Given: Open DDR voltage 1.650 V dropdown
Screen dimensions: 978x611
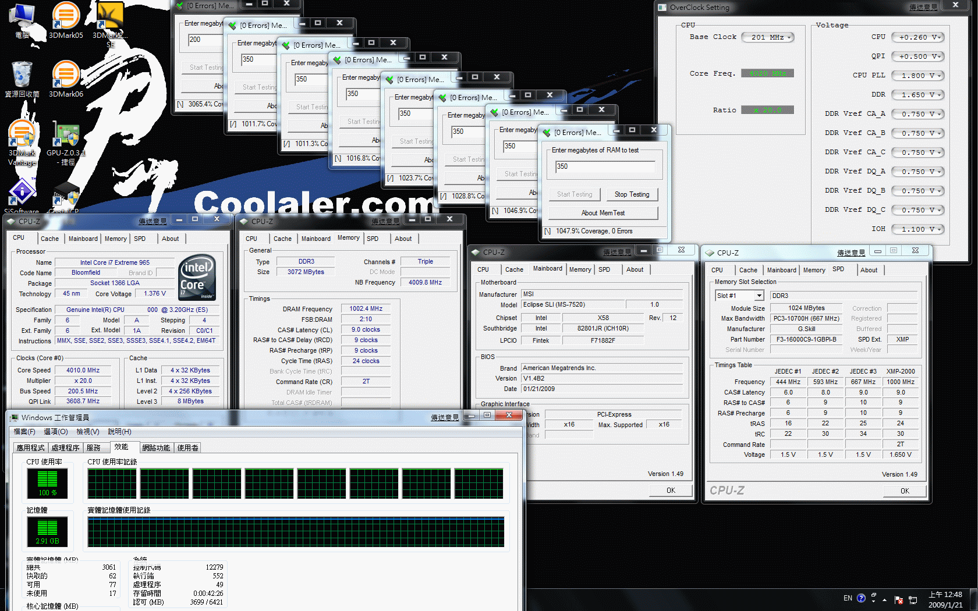Looking at the screenshot, I should 917,95.
